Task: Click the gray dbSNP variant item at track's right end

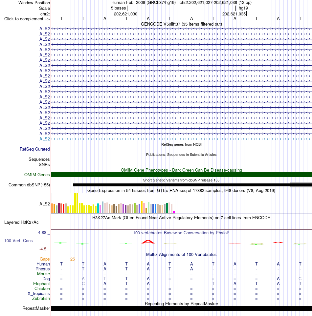Action: tap(301, 185)
